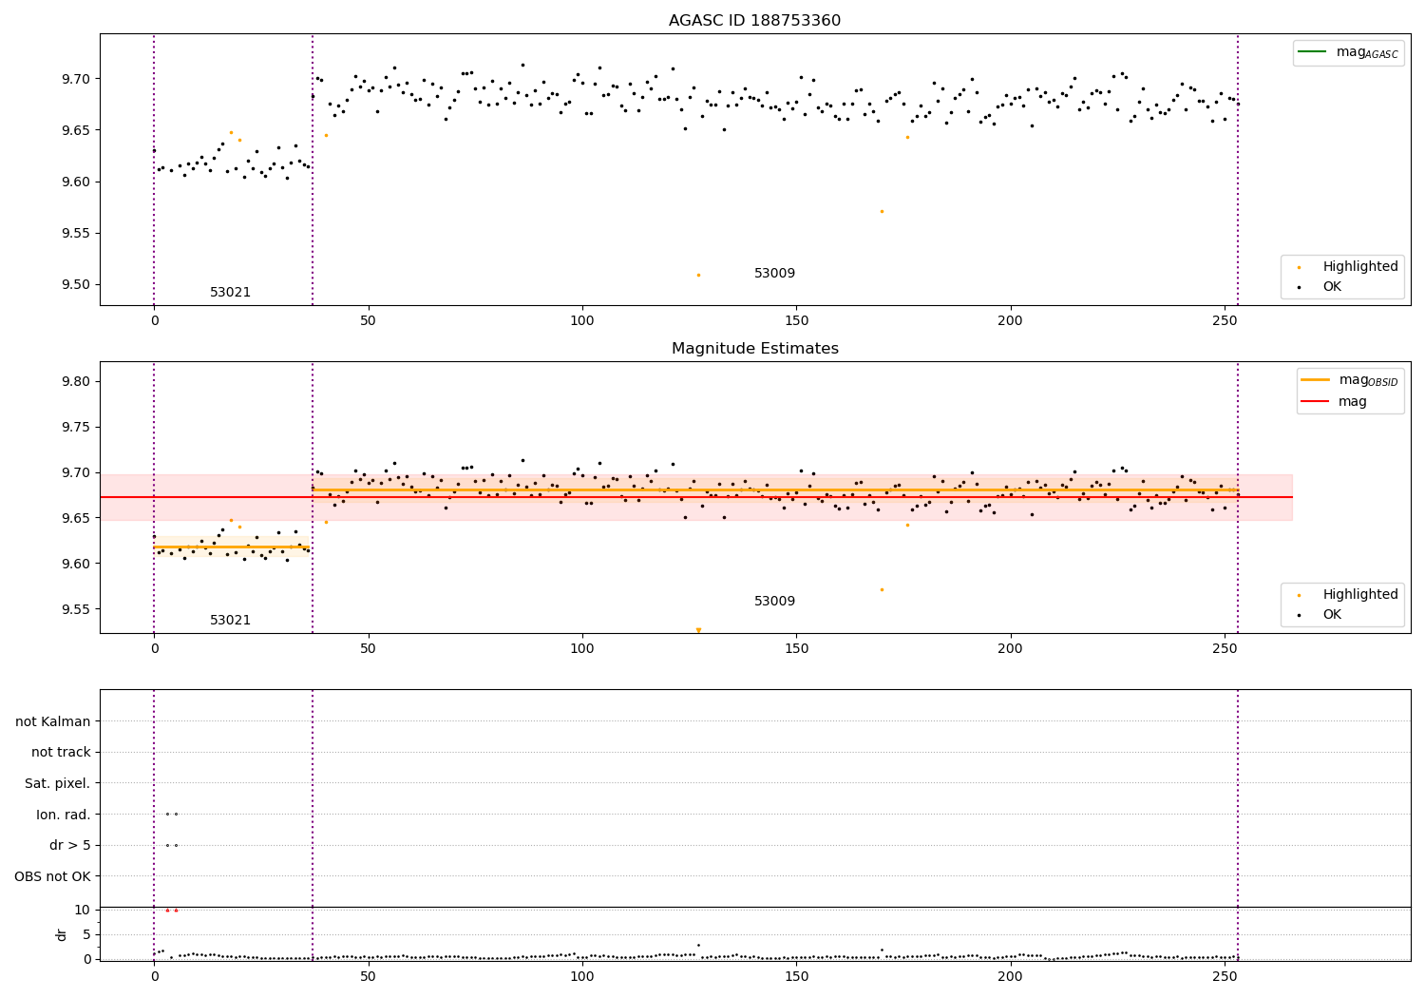
Task: Click the 'dr > 5' row label
Action: [x=70, y=846]
